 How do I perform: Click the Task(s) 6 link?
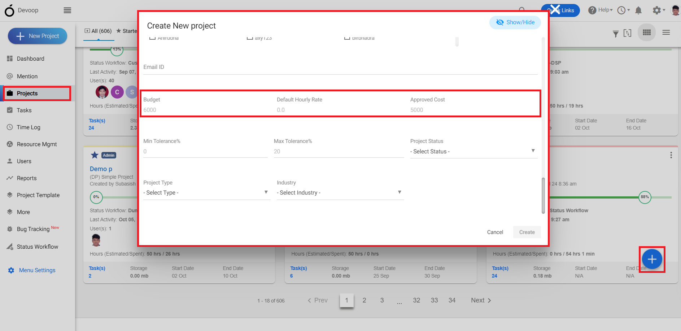pyautogui.click(x=298, y=272)
